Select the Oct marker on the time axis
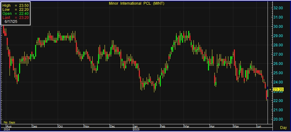This screenshot has width=291, height=132. point(61,126)
